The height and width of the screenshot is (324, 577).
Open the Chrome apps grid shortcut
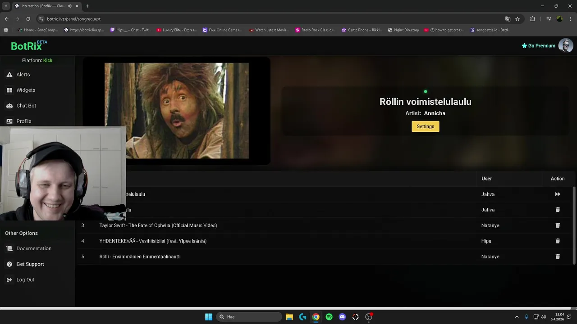click(x=6, y=30)
